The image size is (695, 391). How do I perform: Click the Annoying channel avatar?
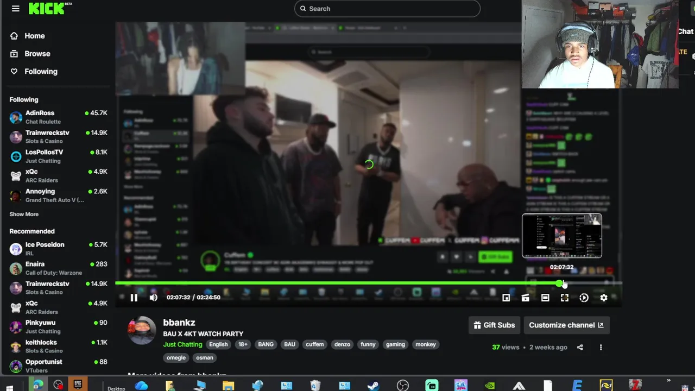point(16,195)
